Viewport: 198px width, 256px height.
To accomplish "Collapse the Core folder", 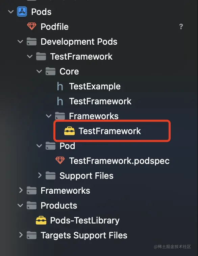I will point(39,71).
